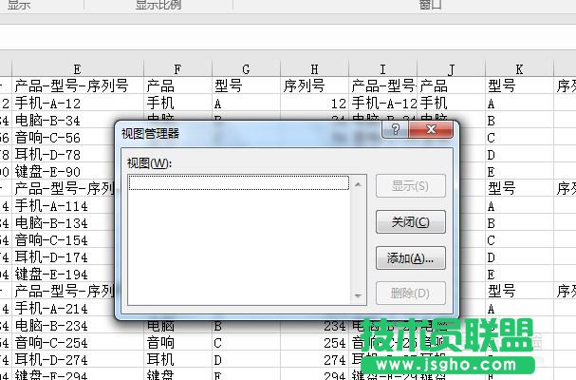The height and width of the screenshot is (380, 576).
Task: Click cell with value 274 in column H
Action: point(314,360)
